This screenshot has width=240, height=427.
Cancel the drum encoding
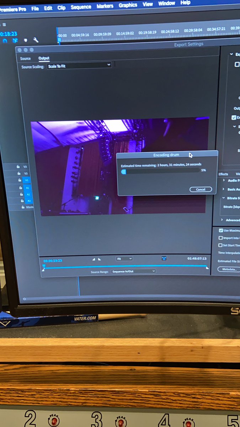pos(201,189)
